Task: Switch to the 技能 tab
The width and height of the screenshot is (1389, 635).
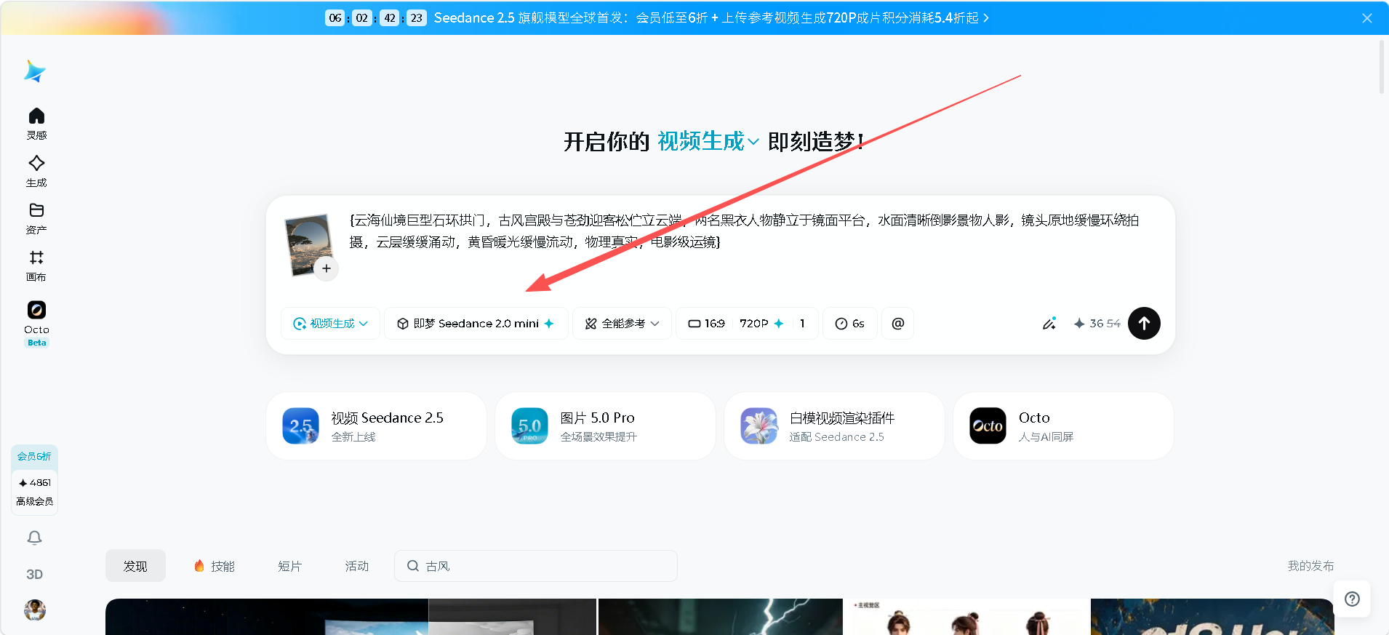Action: (215, 566)
